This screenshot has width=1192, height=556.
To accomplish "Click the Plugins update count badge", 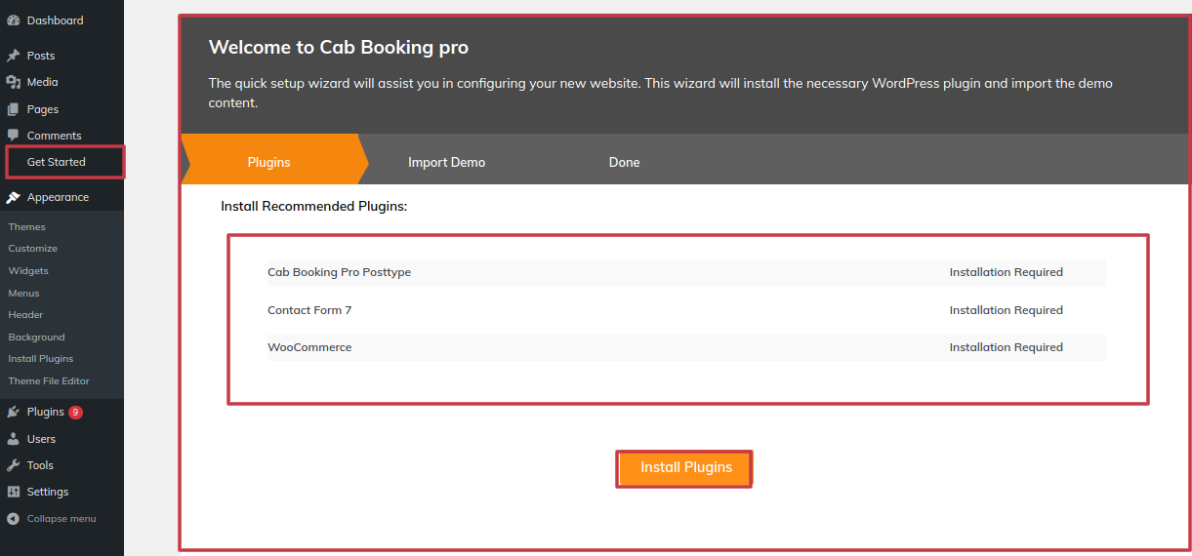I will [x=75, y=412].
